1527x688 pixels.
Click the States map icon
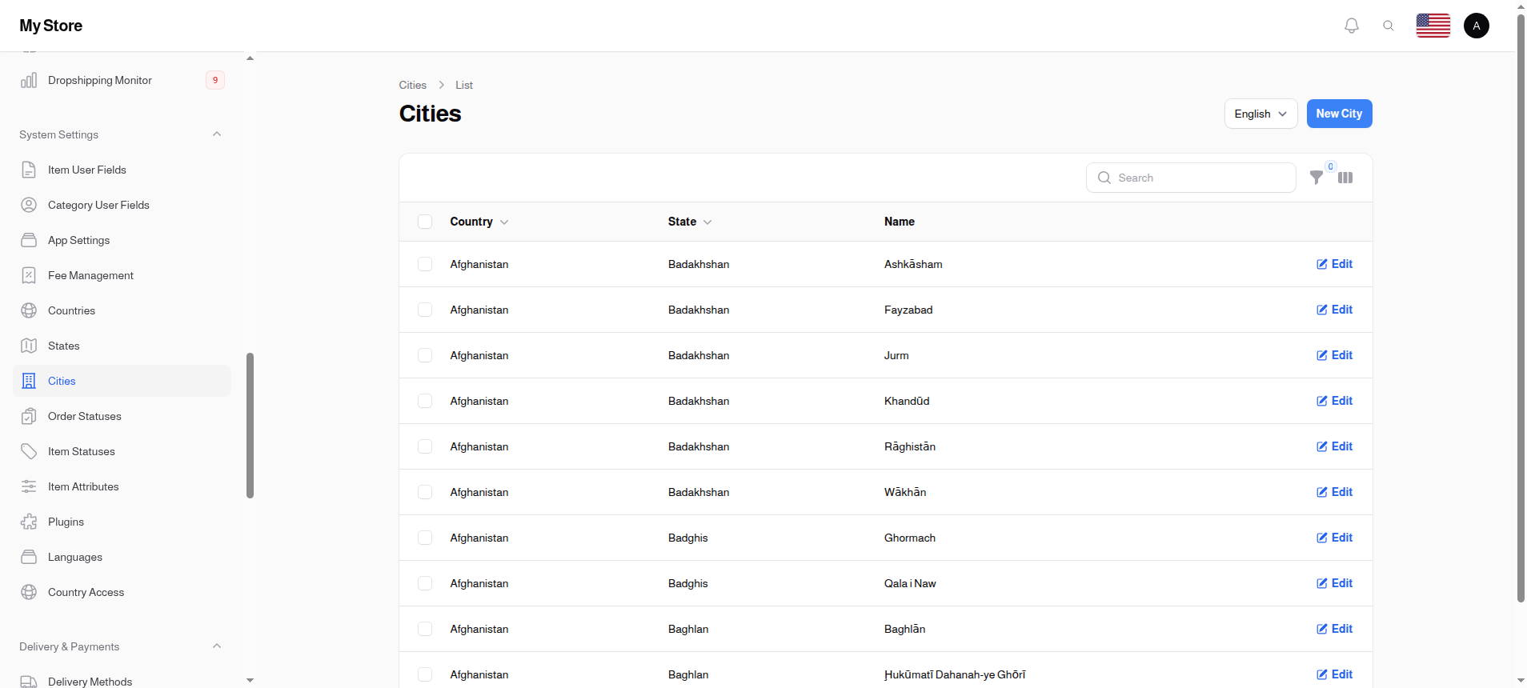(x=29, y=346)
